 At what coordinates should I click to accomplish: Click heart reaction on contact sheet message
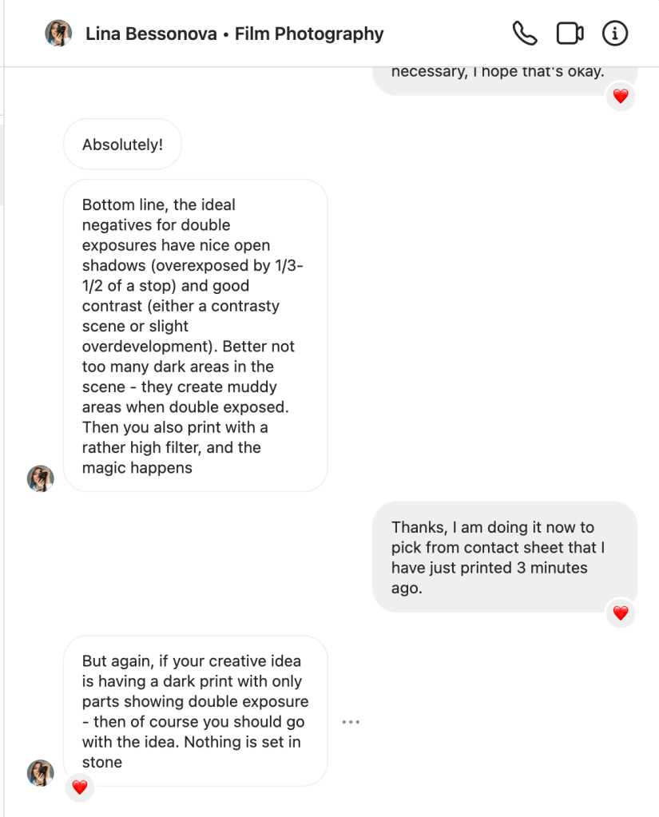(621, 613)
